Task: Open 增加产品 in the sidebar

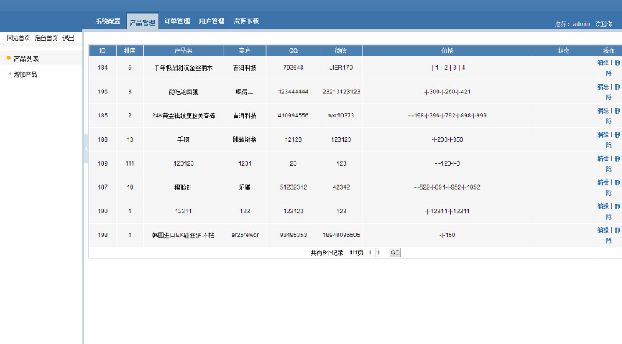Action: point(26,75)
